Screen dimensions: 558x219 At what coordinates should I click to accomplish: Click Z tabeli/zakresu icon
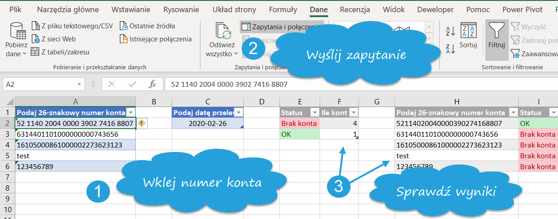(x=35, y=52)
